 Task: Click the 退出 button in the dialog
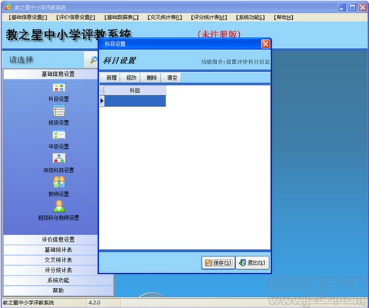[x=252, y=263]
